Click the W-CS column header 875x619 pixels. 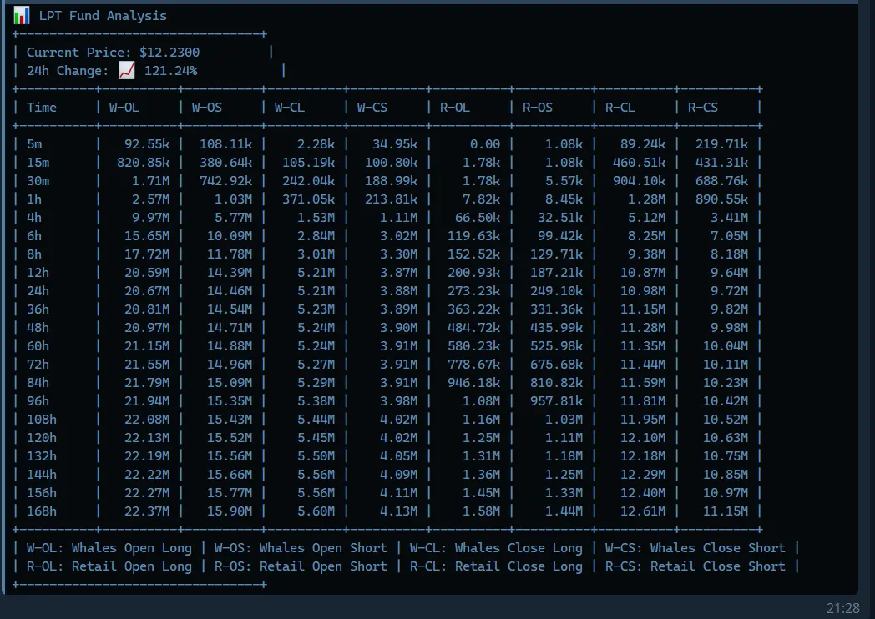(372, 108)
